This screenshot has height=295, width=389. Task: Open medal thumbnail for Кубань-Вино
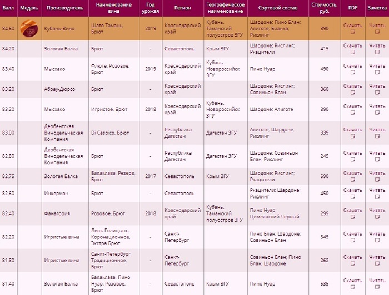(x=29, y=28)
